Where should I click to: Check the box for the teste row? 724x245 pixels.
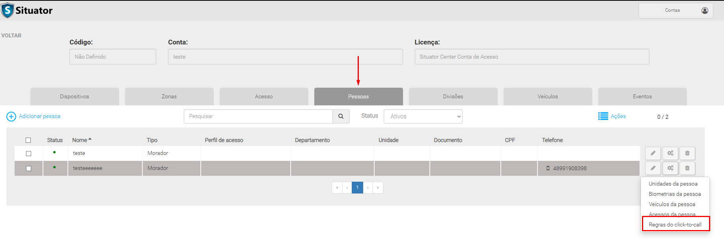coord(28,154)
